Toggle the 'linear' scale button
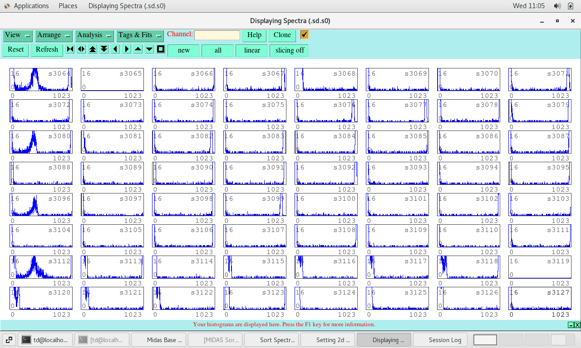This screenshot has height=348, width=581. click(252, 50)
